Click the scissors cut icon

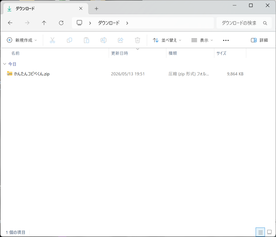53,40
